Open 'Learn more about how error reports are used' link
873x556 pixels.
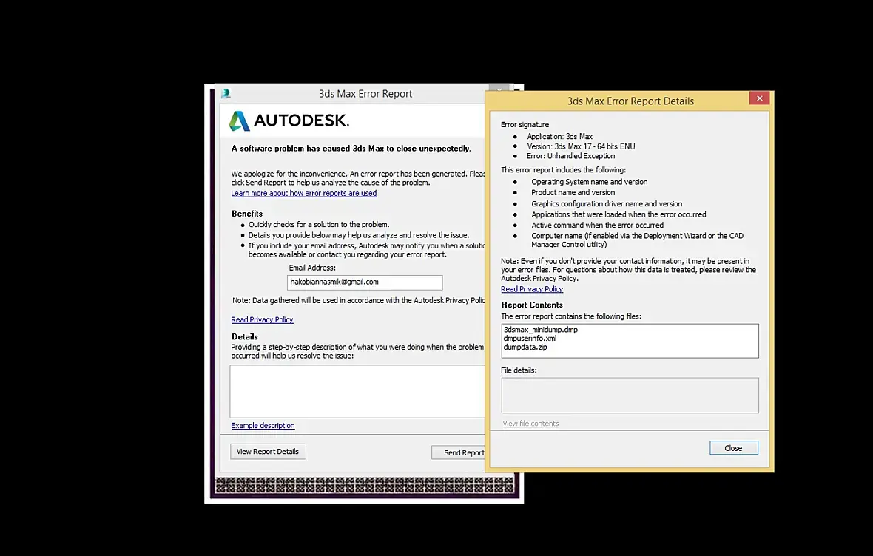click(304, 193)
